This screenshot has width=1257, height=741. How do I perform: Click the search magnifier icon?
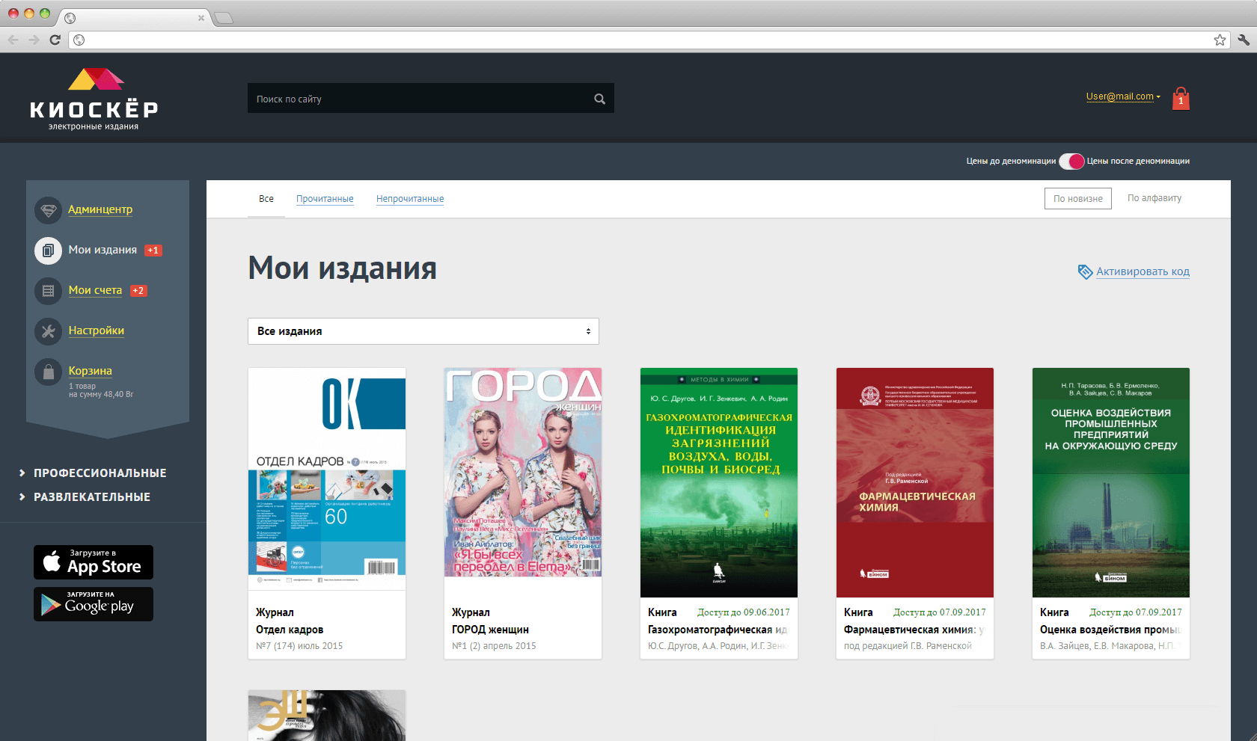[599, 99]
